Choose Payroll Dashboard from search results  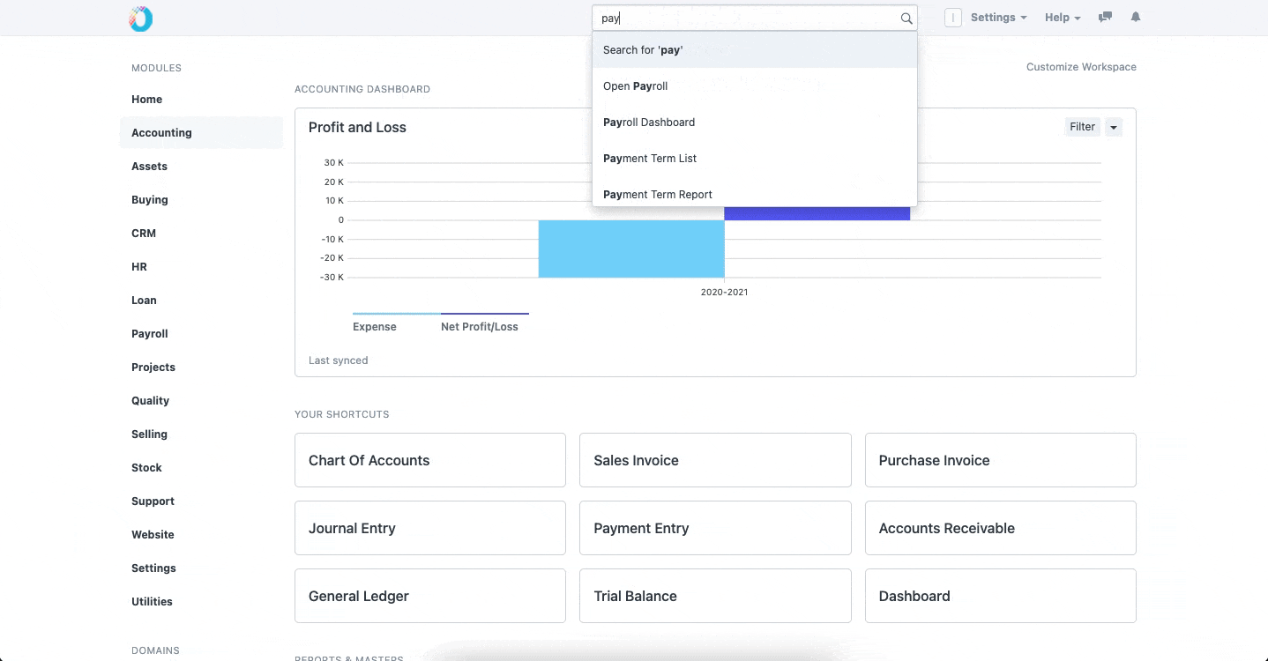click(755, 123)
